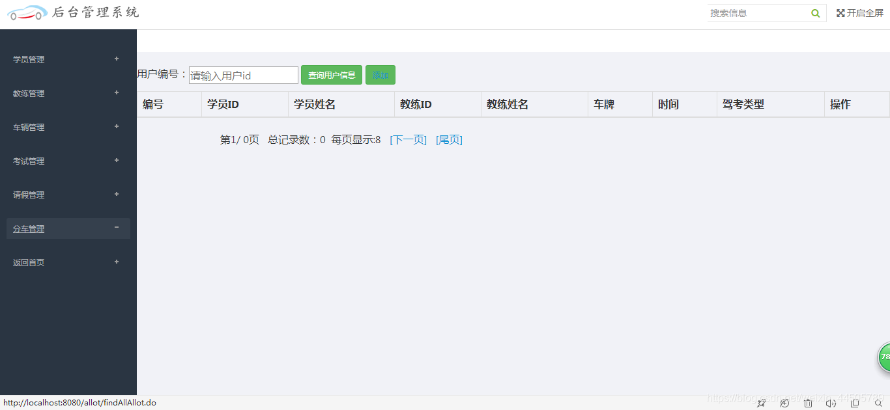Click the green search magnifier icon
Screen dimensions: 890x410
point(816,13)
